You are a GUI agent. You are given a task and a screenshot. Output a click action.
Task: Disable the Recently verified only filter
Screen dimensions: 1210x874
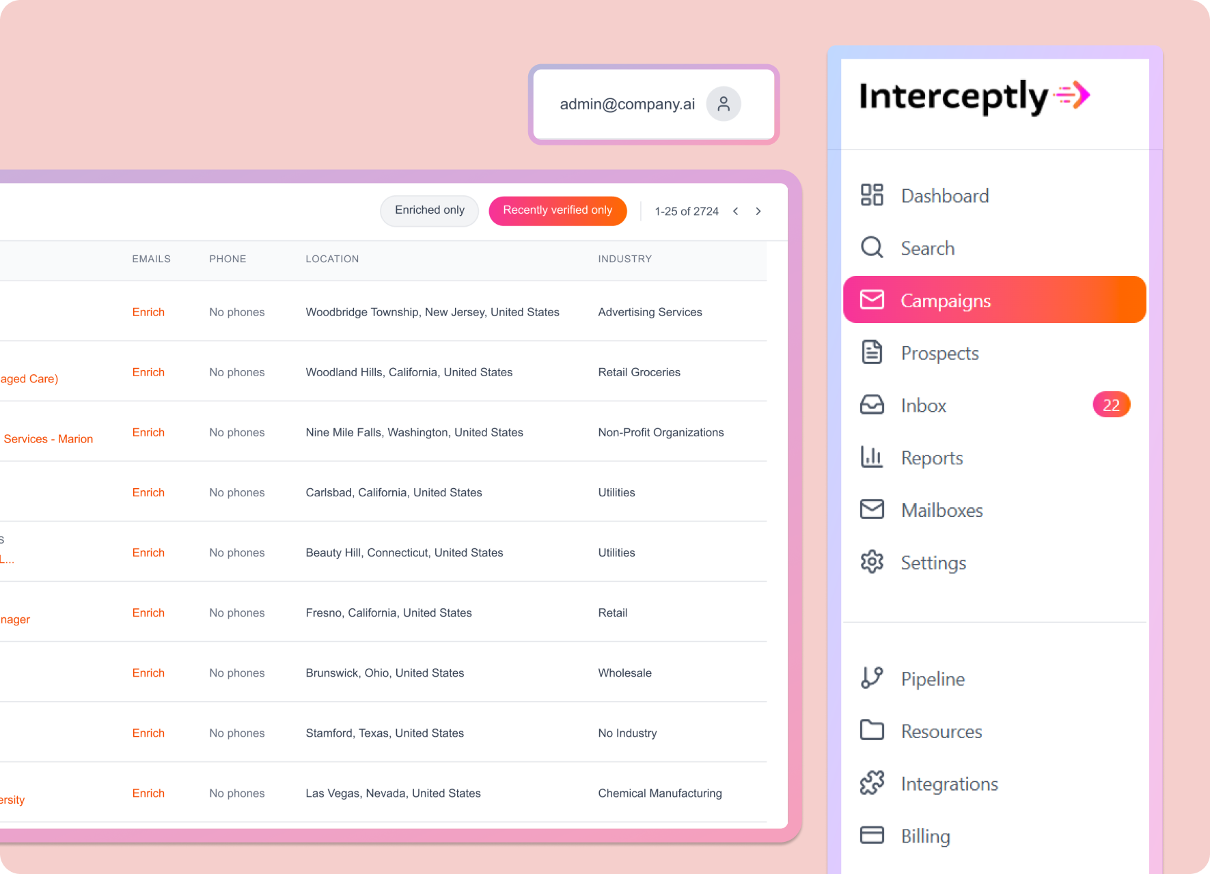tap(558, 210)
